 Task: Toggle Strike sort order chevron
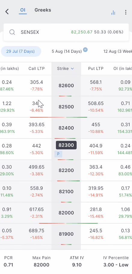point(72,69)
